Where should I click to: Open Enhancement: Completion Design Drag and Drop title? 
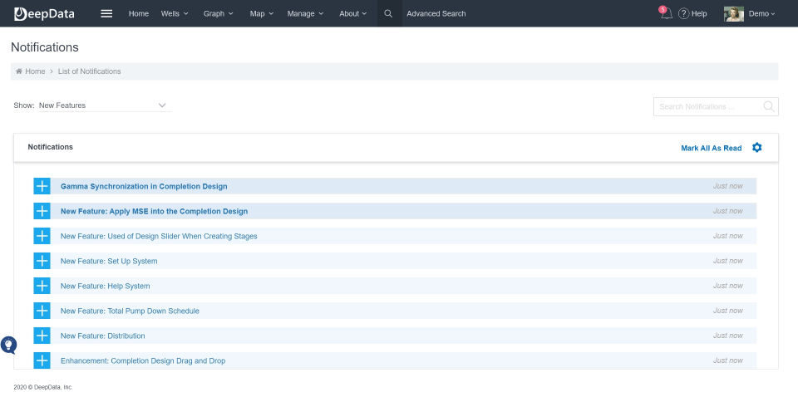pyautogui.click(x=143, y=360)
